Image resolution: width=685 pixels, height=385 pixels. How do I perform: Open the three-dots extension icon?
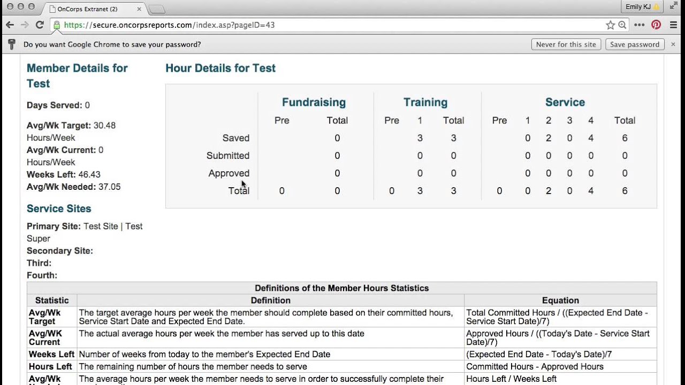click(x=640, y=25)
